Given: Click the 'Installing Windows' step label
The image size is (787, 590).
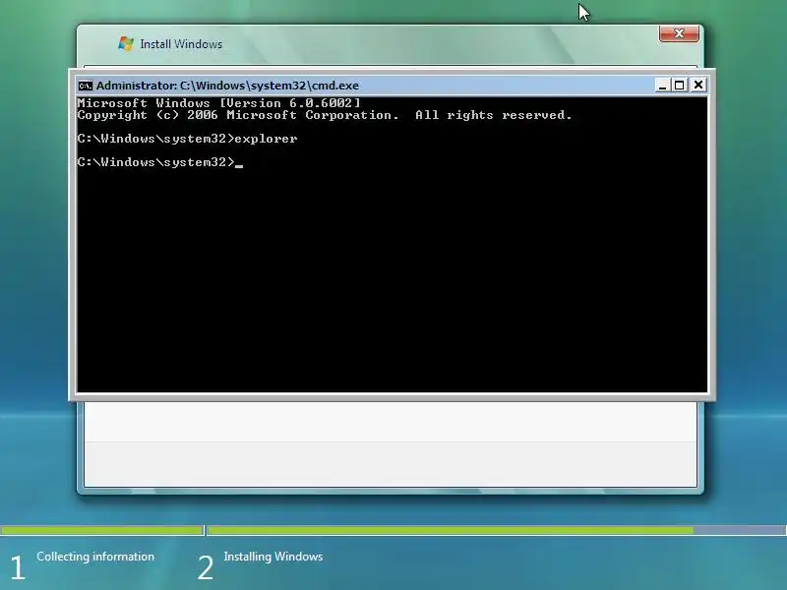Looking at the screenshot, I should (273, 557).
